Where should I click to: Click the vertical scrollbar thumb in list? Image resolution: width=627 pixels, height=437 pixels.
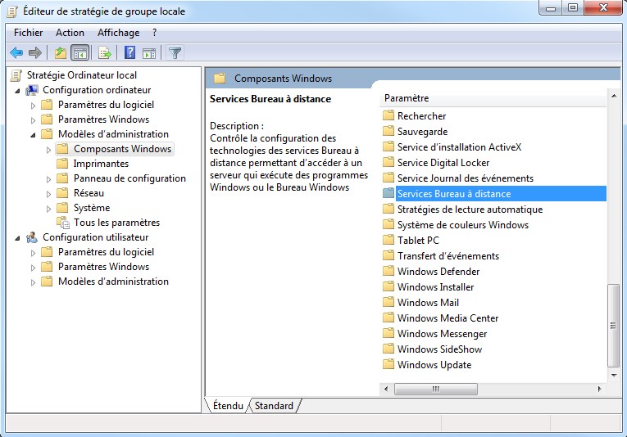tap(613, 325)
